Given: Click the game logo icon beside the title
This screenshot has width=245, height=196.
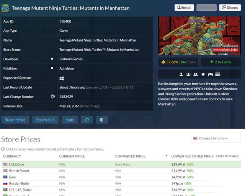Looking at the screenshot, I should click(5, 8).
